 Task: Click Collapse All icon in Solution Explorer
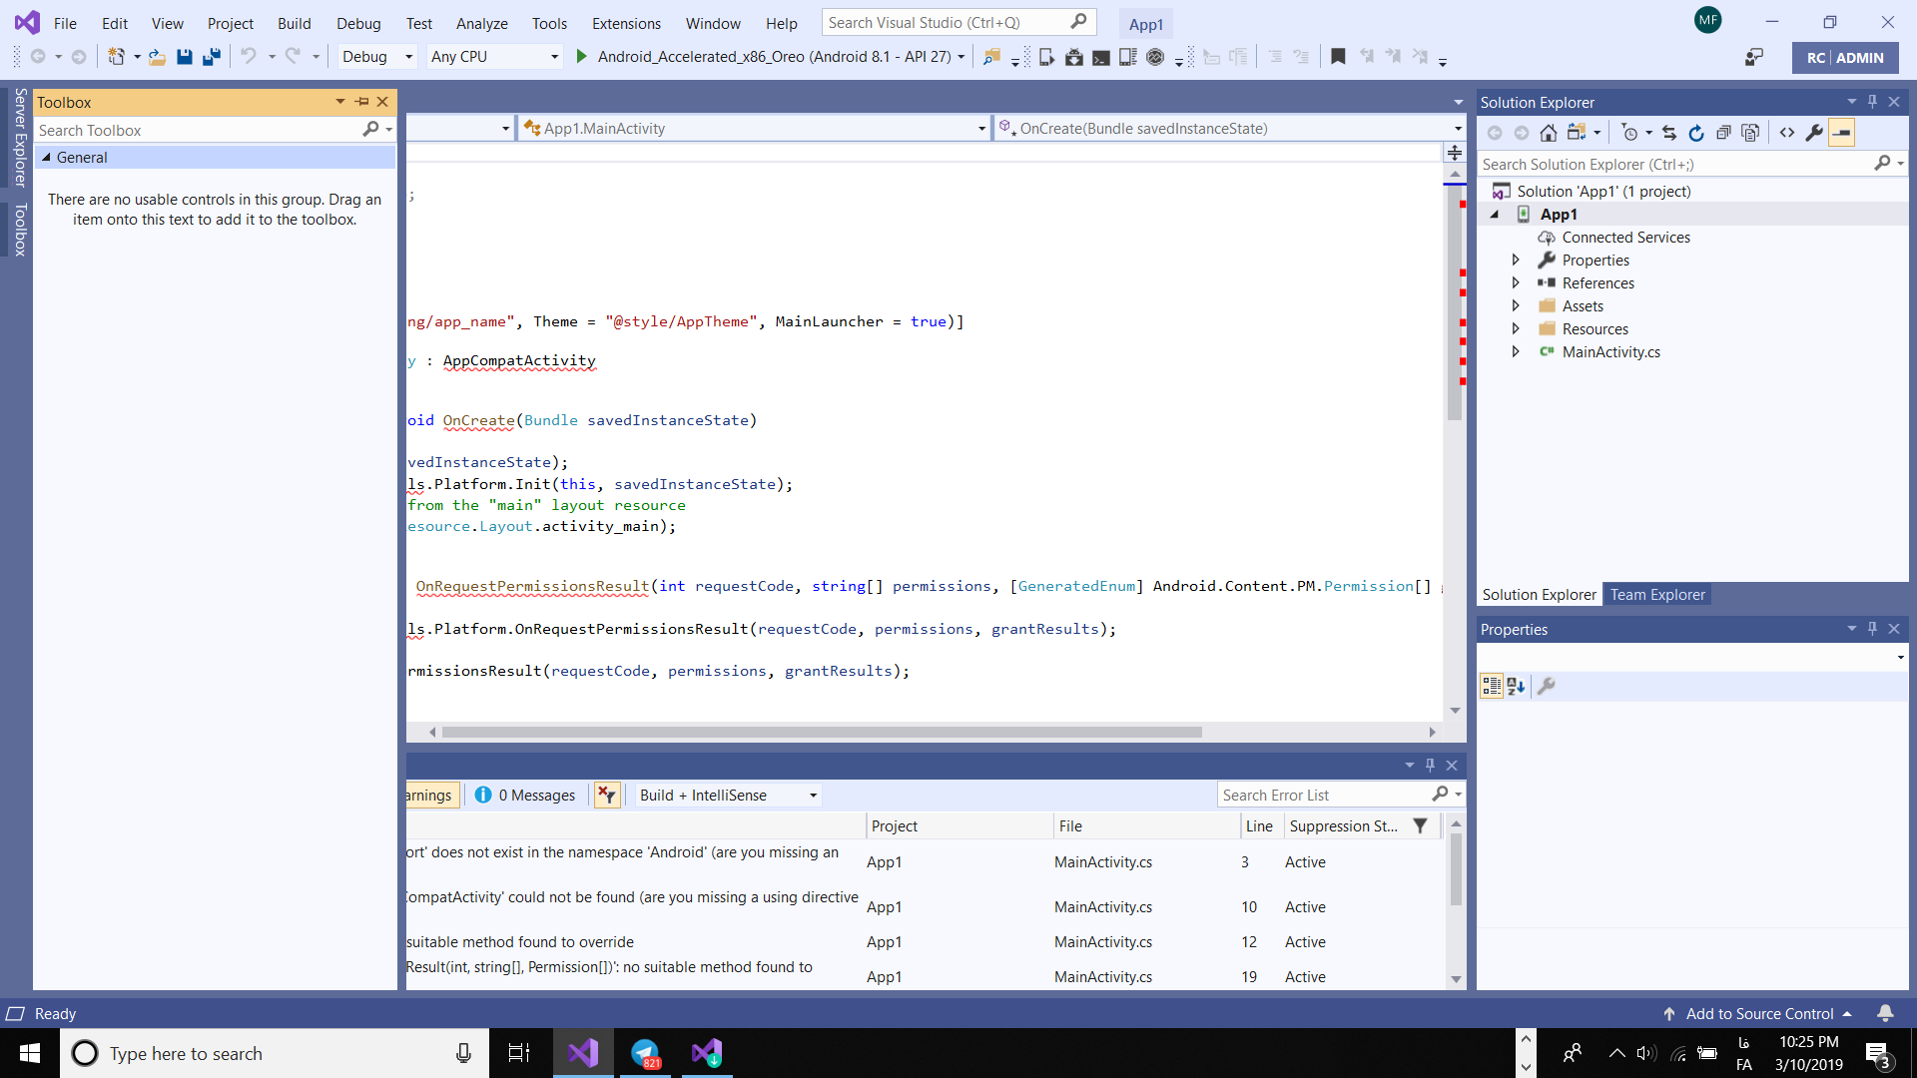coord(1723,133)
